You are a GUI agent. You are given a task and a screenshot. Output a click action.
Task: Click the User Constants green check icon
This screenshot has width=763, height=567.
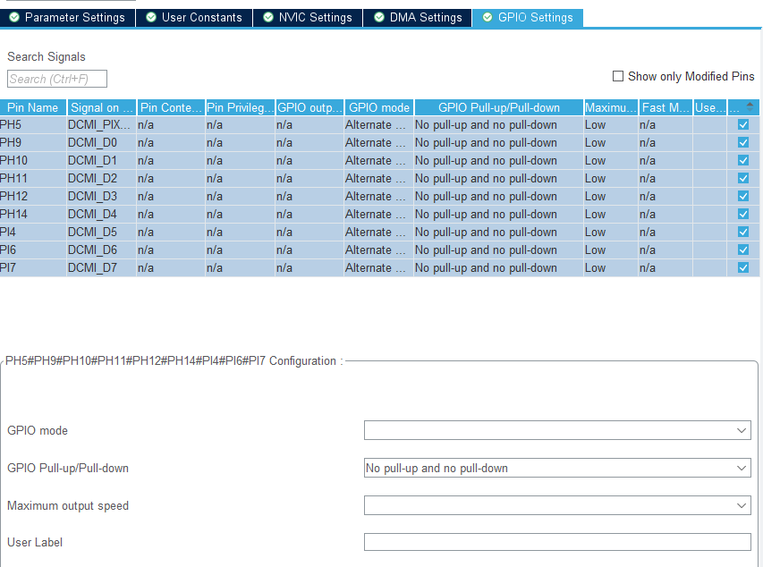[x=151, y=18]
